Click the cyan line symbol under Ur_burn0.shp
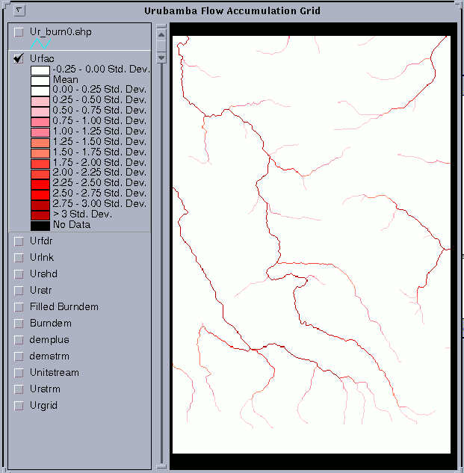The height and width of the screenshot is (473, 464). [x=40, y=43]
